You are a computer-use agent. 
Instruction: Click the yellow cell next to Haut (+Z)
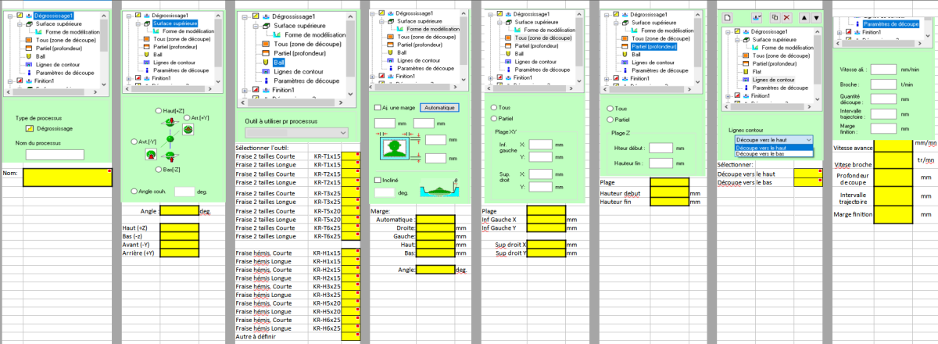[179, 227]
